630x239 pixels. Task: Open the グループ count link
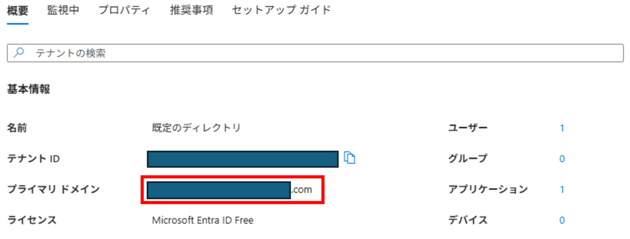562,159
